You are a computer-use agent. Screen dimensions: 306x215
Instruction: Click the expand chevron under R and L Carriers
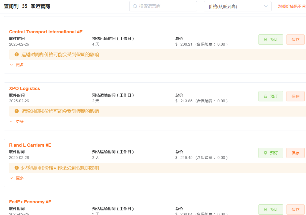[11, 178]
